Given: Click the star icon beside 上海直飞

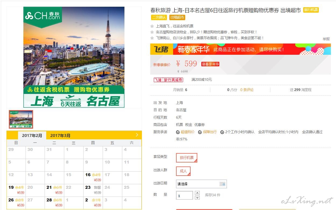Looking at the screenshot, I should click(x=152, y=26).
